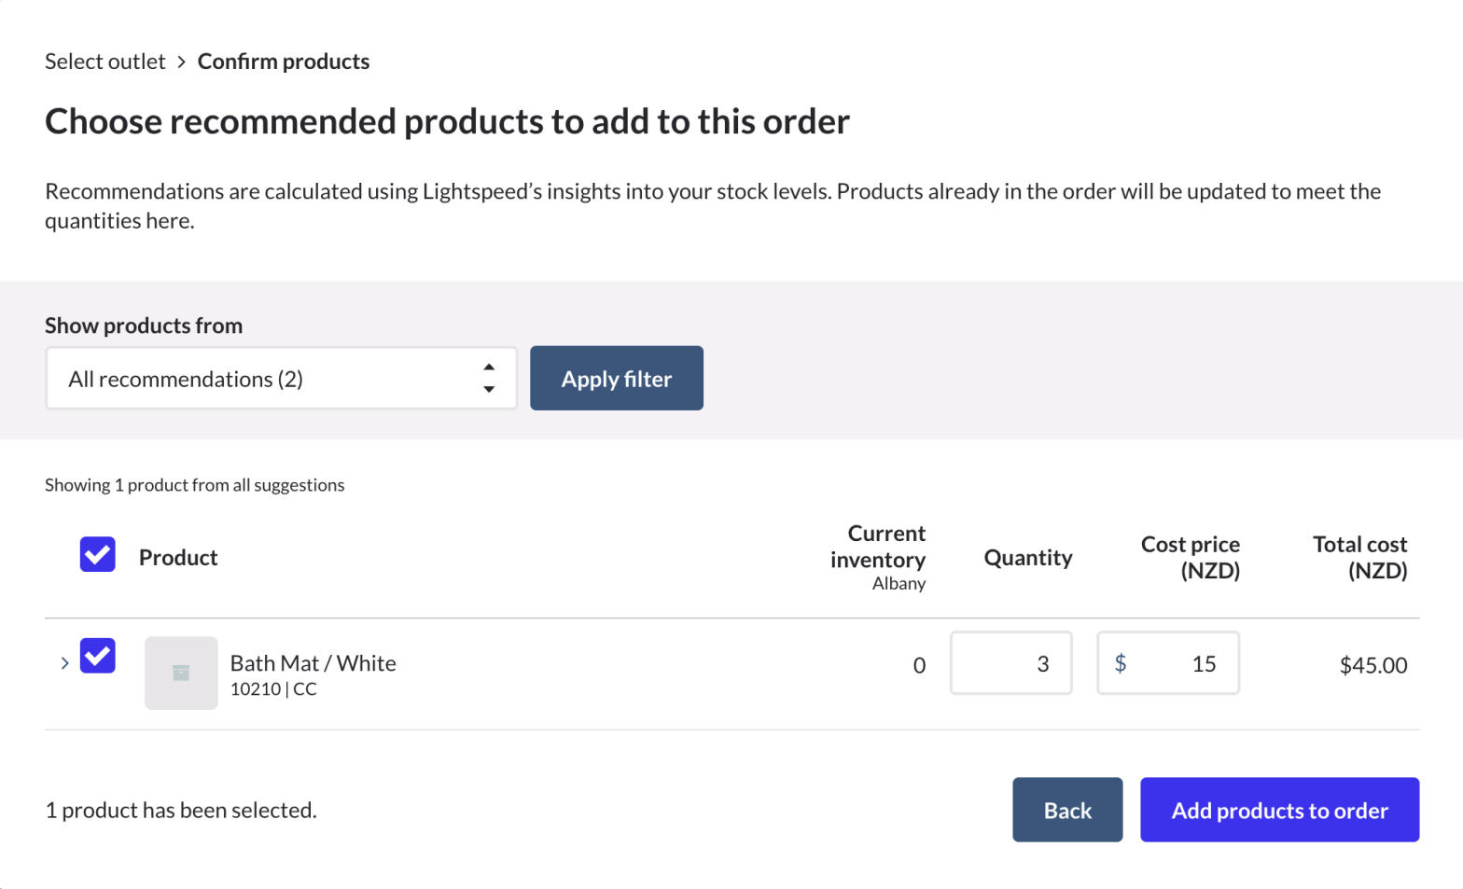The height and width of the screenshot is (889, 1463).
Task: Select all products using header checkbox
Action: point(97,554)
